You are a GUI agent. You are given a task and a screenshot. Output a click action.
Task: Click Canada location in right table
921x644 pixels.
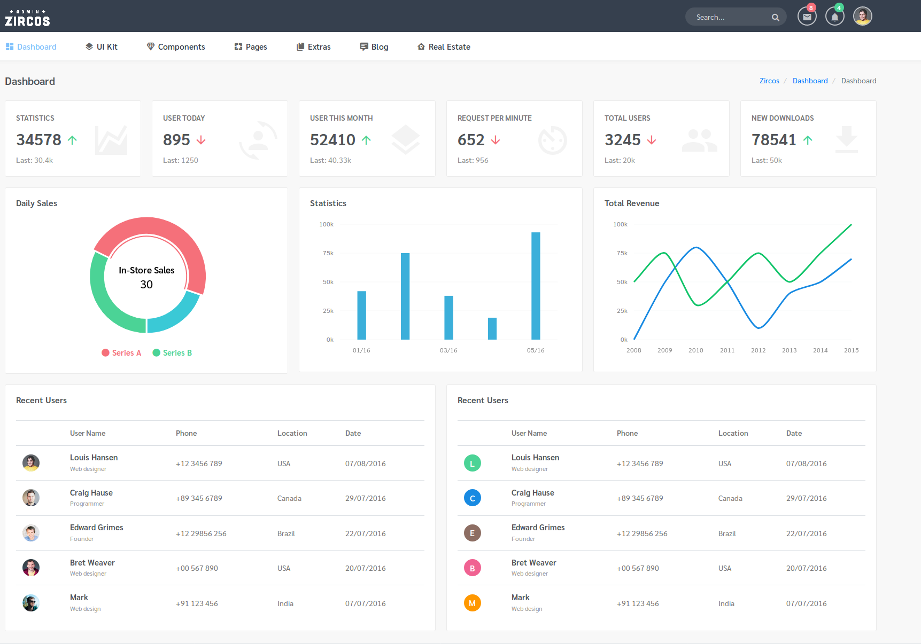tap(730, 498)
